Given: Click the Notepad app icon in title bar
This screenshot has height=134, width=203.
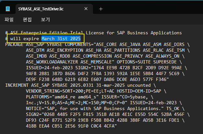Looking at the screenshot, I should click(7, 9).
